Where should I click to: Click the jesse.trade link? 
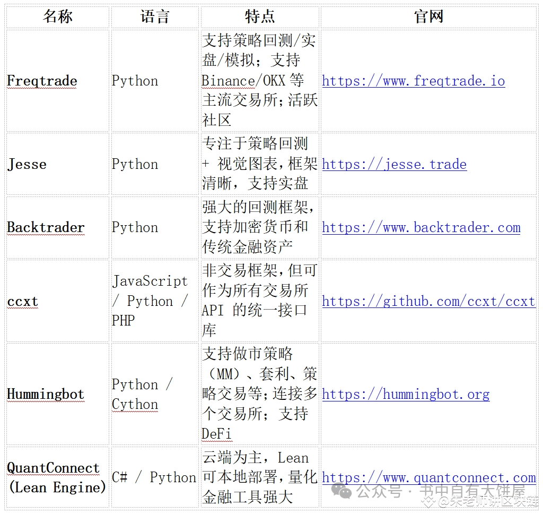coord(394,164)
